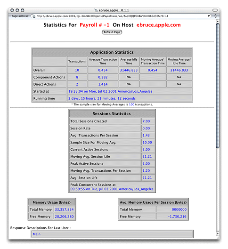
Task: Click Direct Actions average time 1.414
Action: pyautogui.click(x=103, y=84)
